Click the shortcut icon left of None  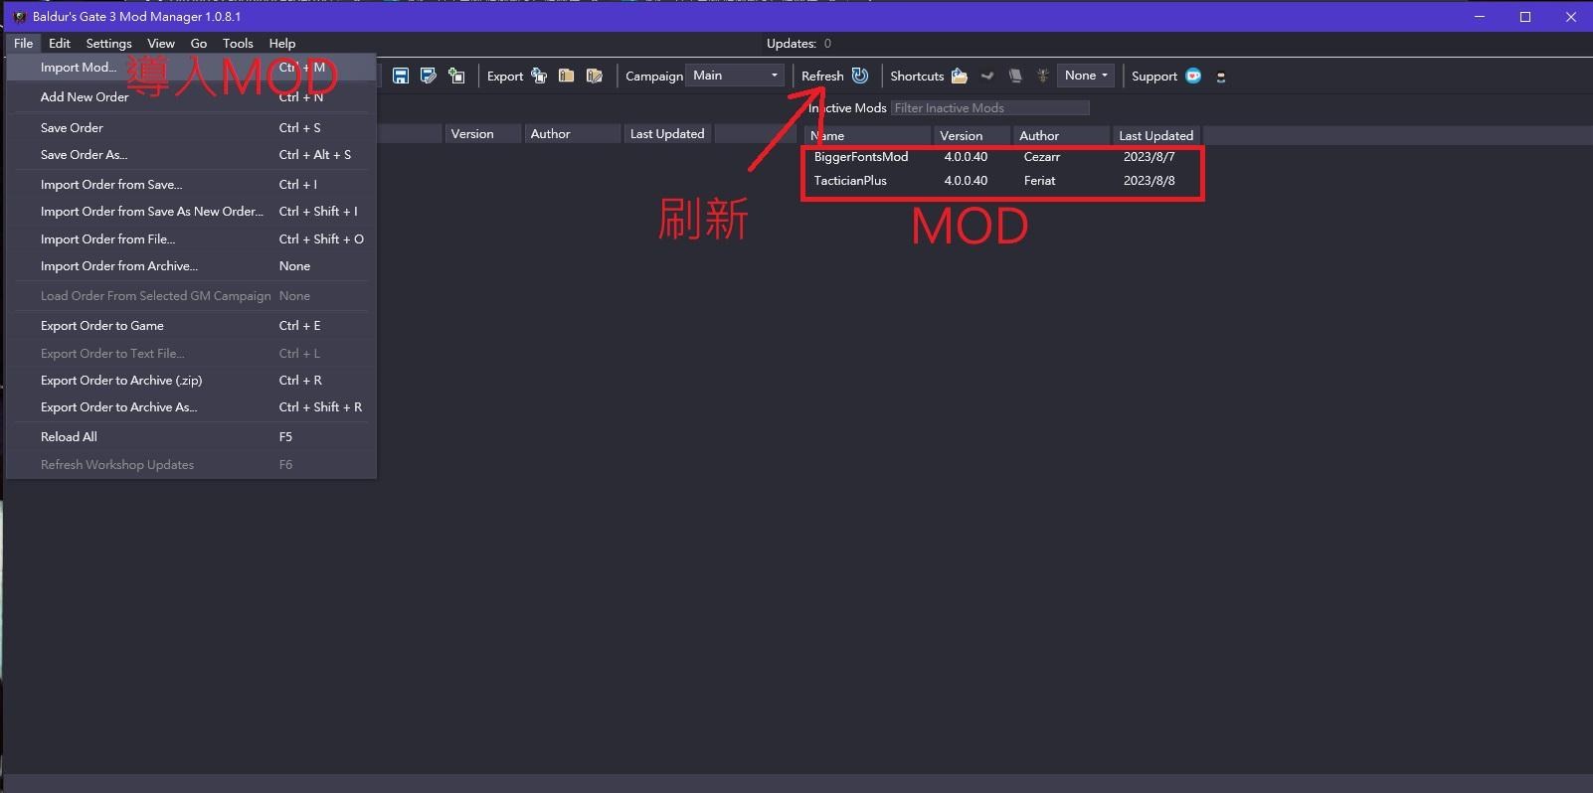[x=1043, y=76]
